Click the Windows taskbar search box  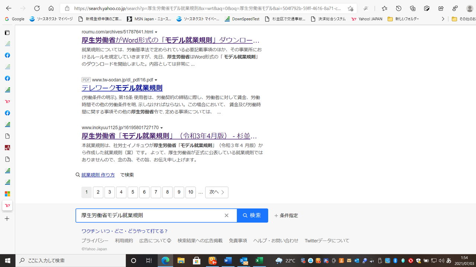(x=71, y=260)
